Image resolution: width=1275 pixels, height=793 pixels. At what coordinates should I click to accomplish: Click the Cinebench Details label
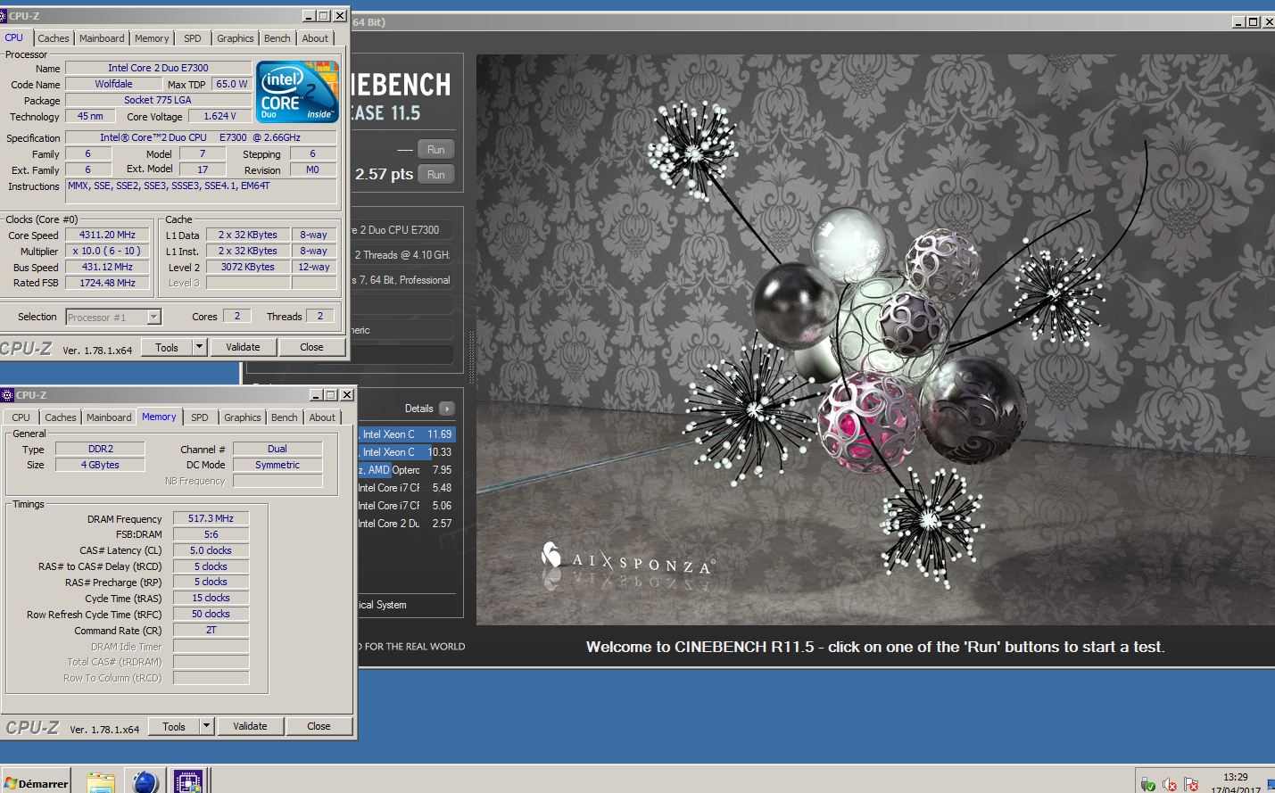click(418, 409)
